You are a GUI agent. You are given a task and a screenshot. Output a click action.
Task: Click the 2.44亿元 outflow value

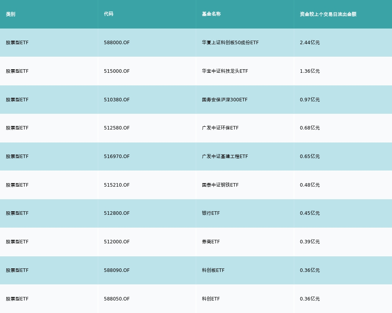[310, 43]
